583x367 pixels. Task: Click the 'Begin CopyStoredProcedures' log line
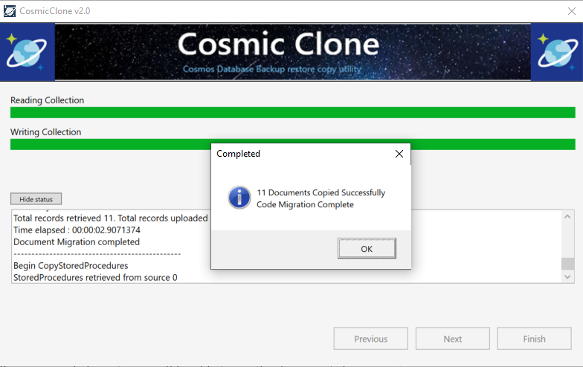pyautogui.click(x=71, y=266)
